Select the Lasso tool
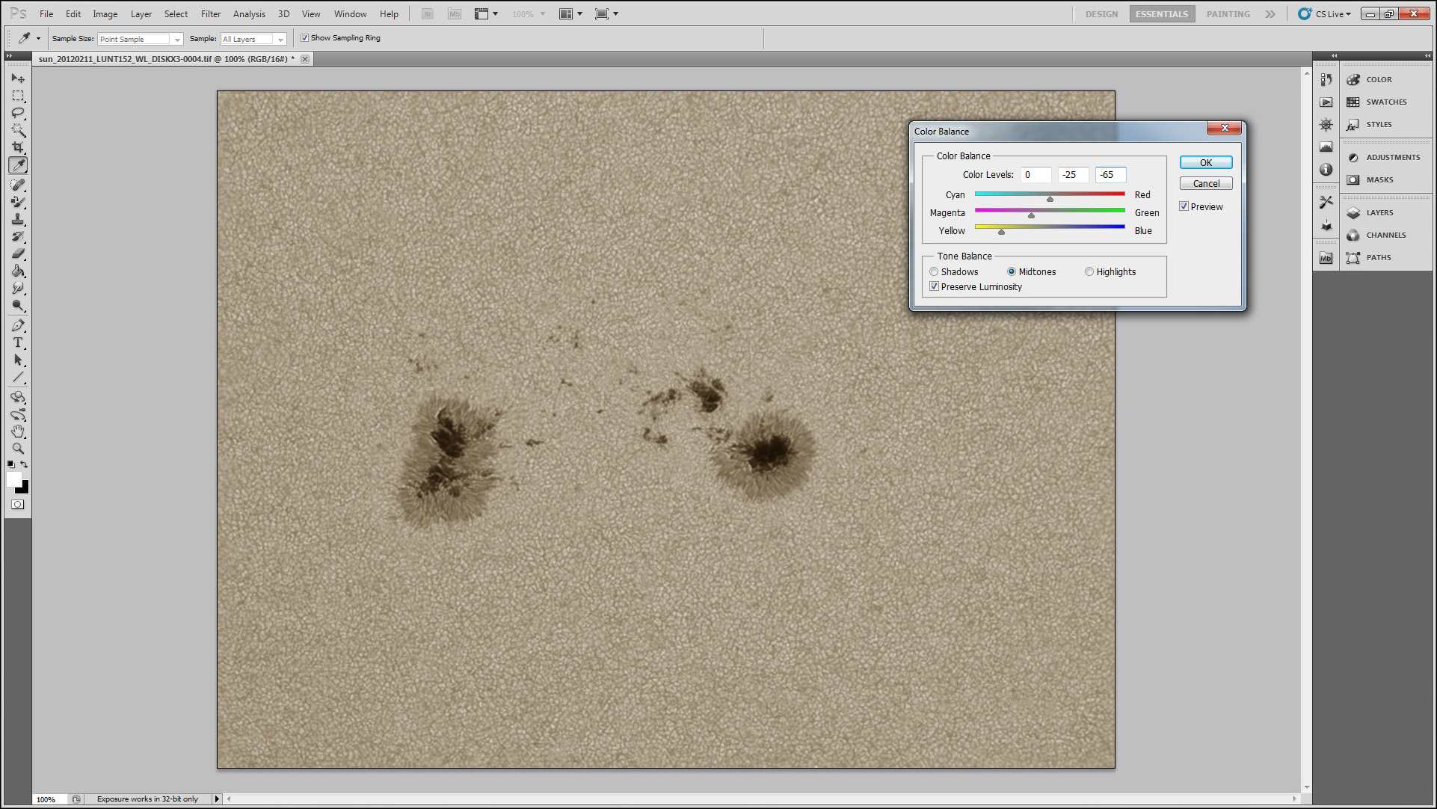The width and height of the screenshot is (1437, 809). coord(18,113)
